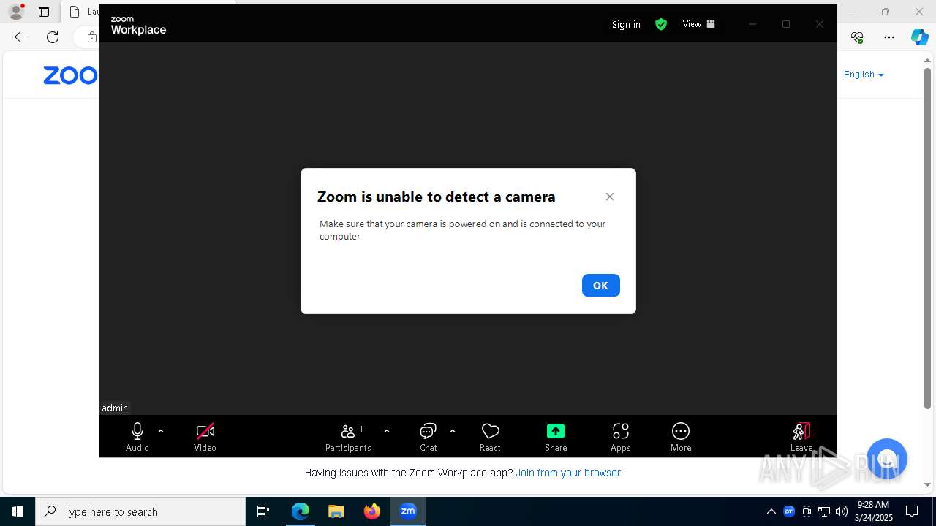The image size is (936, 526).
Task: Click the green encryption shield icon
Action: point(661,24)
